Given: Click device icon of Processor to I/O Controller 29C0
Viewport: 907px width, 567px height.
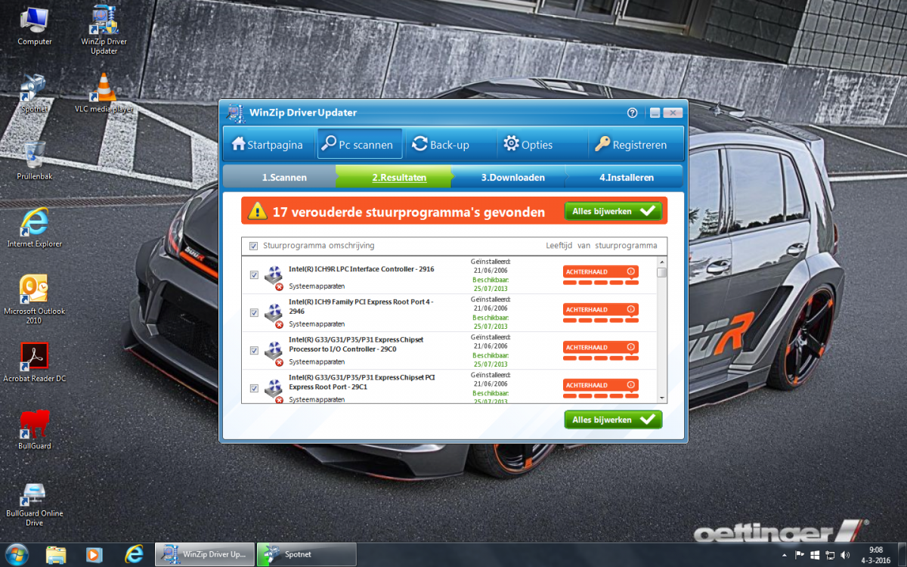Looking at the screenshot, I should coord(274,353).
